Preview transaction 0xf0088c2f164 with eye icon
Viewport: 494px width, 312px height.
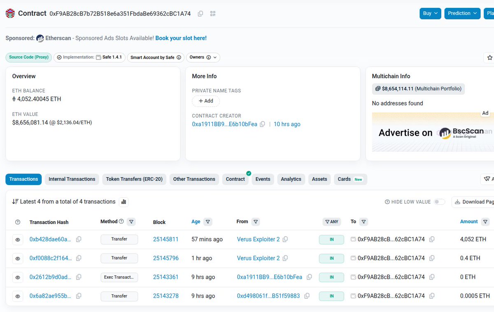[x=18, y=258]
